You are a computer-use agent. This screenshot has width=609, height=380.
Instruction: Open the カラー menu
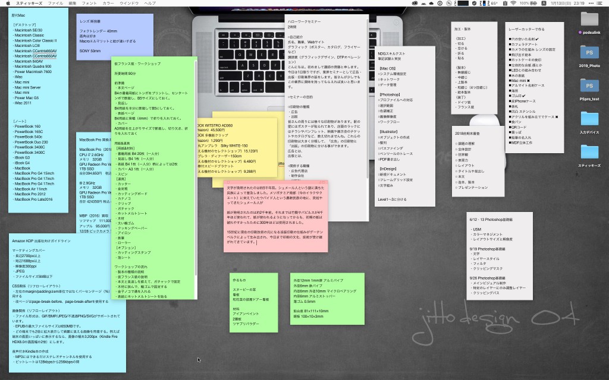click(x=108, y=3)
